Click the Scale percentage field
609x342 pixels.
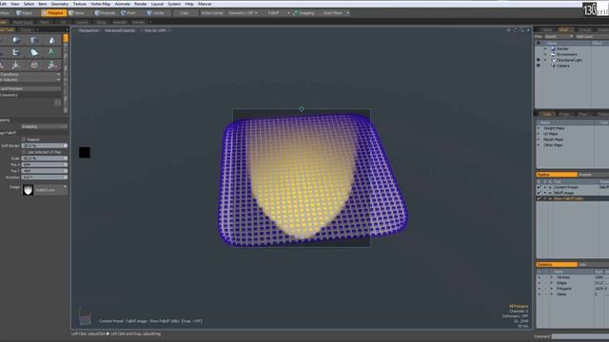pyautogui.click(x=44, y=159)
